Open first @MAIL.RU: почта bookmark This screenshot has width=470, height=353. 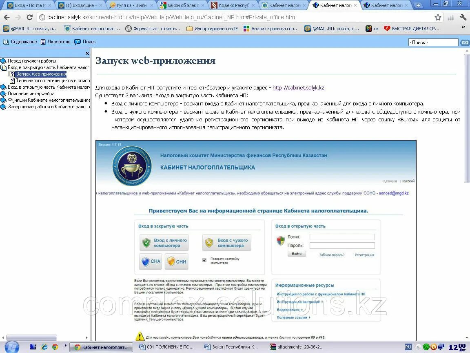[30, 29]
